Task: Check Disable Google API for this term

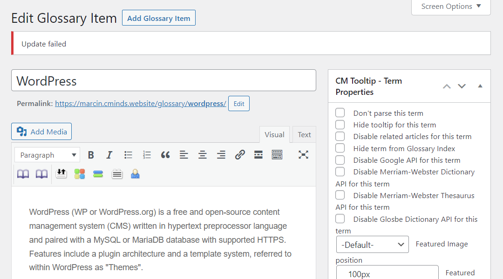Action: tap(340, 160)
